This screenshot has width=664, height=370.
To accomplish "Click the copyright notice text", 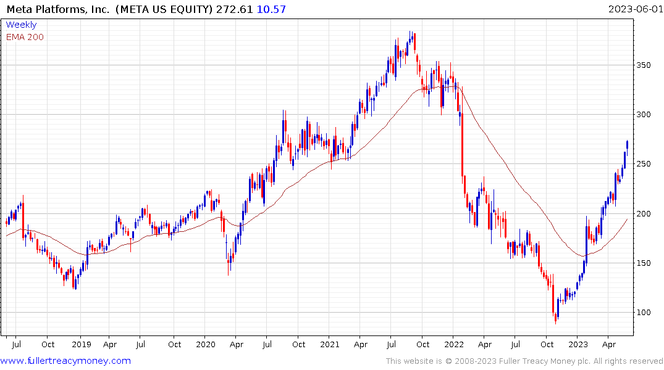I will click(524, 361).
